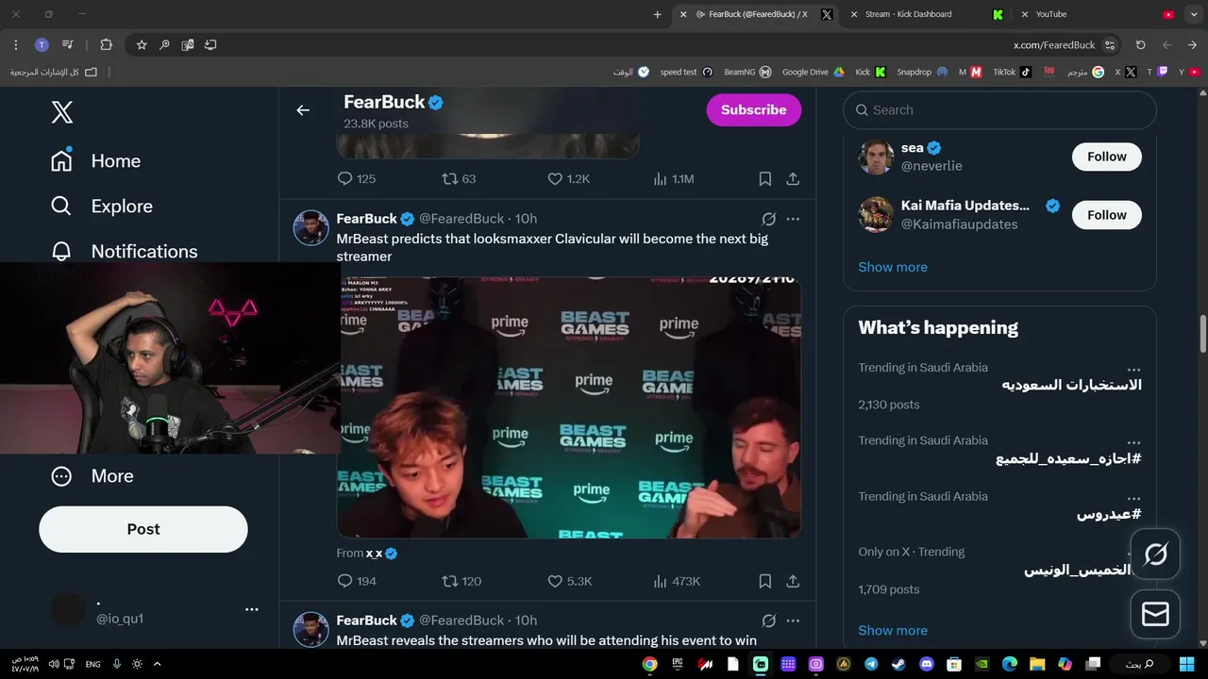View analytics of the 473K views post
Image resolution: width=1208 pixels, height=679 pixels.
(x=676, y=581)
